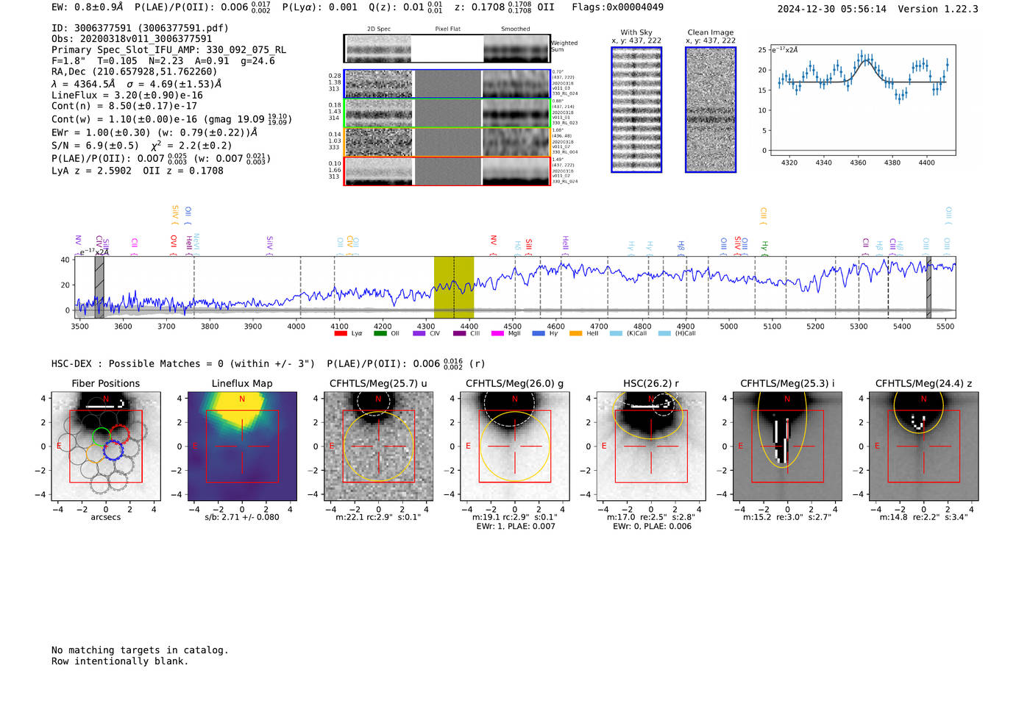Click the m:14.8 re:2.2" caption under z image
1030x701 pixels.
[923, 517]
